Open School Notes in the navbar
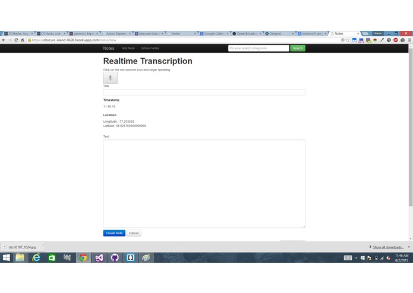413x293 pixels. [x=150, y=49]
